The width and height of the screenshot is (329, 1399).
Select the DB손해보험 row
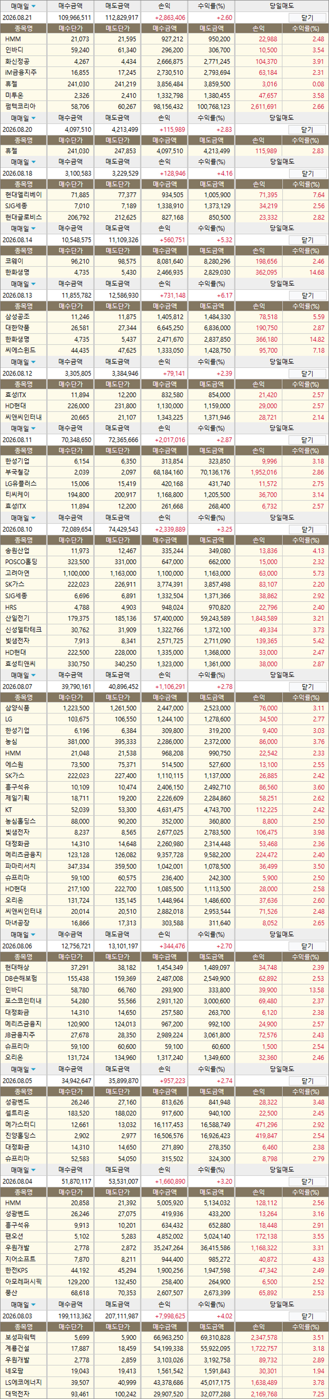[164, 979]
